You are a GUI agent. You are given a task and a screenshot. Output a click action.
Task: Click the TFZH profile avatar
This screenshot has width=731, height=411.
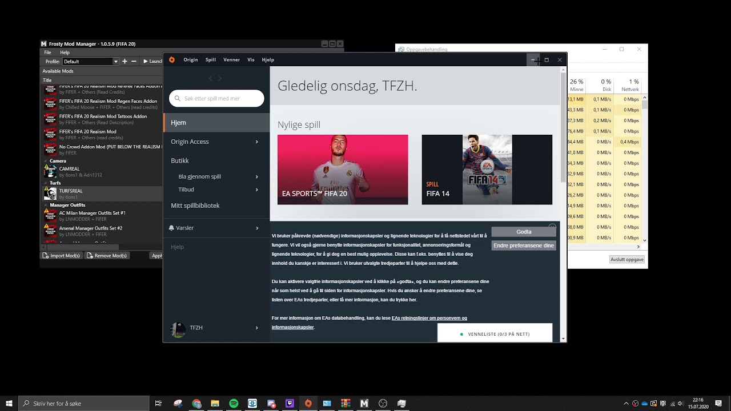pos(178,328)
